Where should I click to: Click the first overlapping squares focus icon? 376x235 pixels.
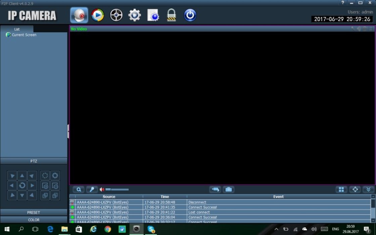[45, 195]
